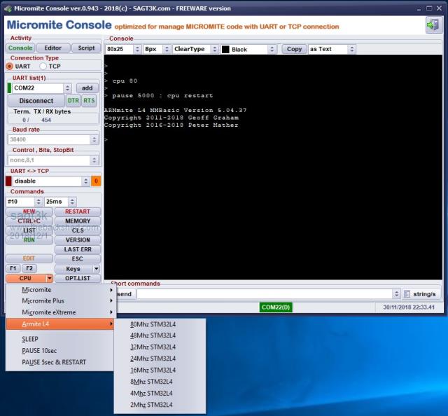Click the dark red UART-TCP status indicator
Image resolution: width=448 pixels, height=416 pixels.
point(8,181)
